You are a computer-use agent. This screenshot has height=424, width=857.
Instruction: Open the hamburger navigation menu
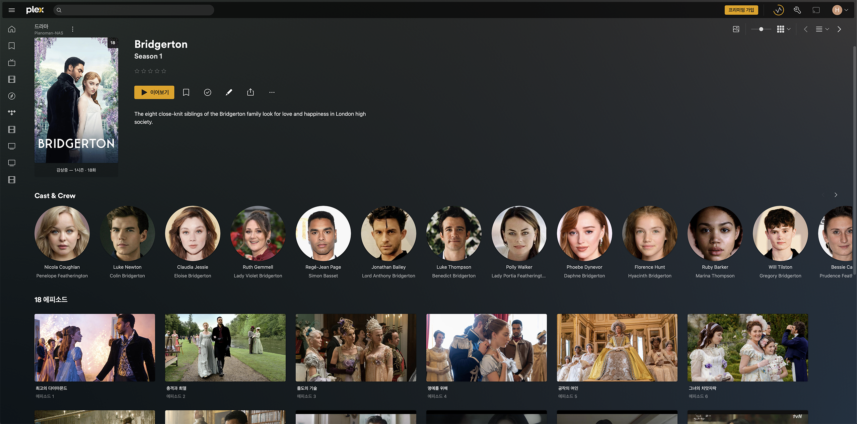[x=12, y=10]
